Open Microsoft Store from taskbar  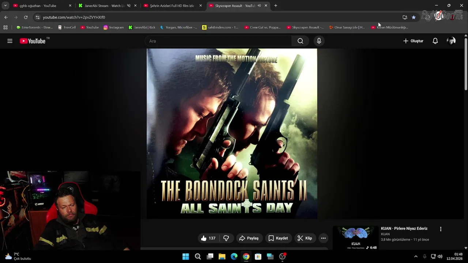tap(258, 256)
